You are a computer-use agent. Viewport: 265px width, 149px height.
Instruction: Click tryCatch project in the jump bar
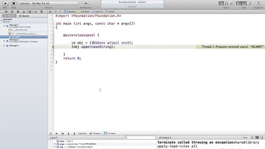70,12
